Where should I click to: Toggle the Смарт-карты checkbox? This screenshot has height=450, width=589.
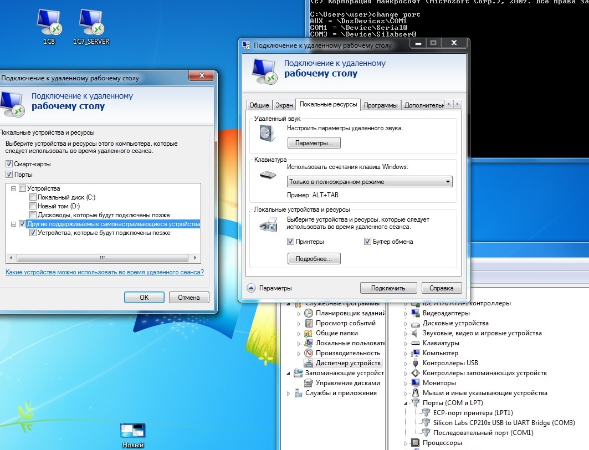pos(9,164)
